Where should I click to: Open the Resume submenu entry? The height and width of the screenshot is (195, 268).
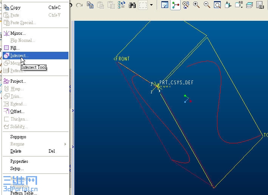(36, 144)
